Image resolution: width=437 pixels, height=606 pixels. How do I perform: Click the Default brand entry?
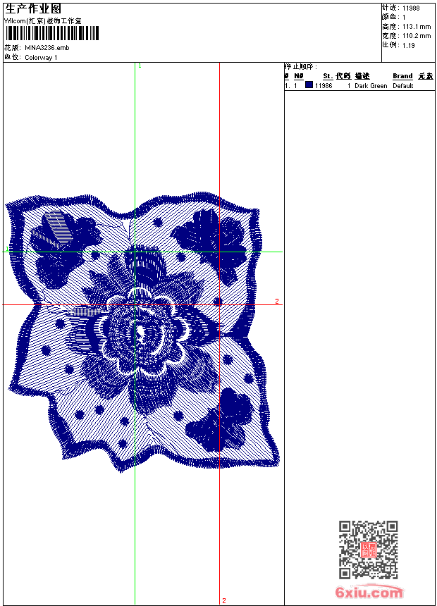click(403, 86)
